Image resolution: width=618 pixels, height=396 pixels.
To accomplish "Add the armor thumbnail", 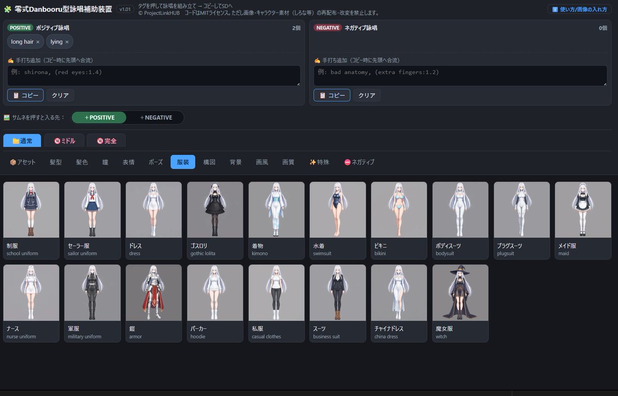I will (154, 303).
